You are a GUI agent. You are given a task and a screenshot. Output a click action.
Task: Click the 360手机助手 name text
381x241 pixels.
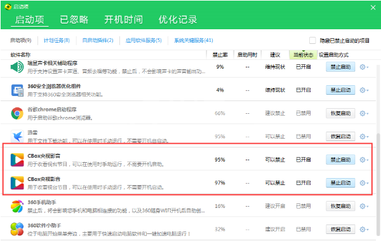pyautogui.click(x=42, y=202)
